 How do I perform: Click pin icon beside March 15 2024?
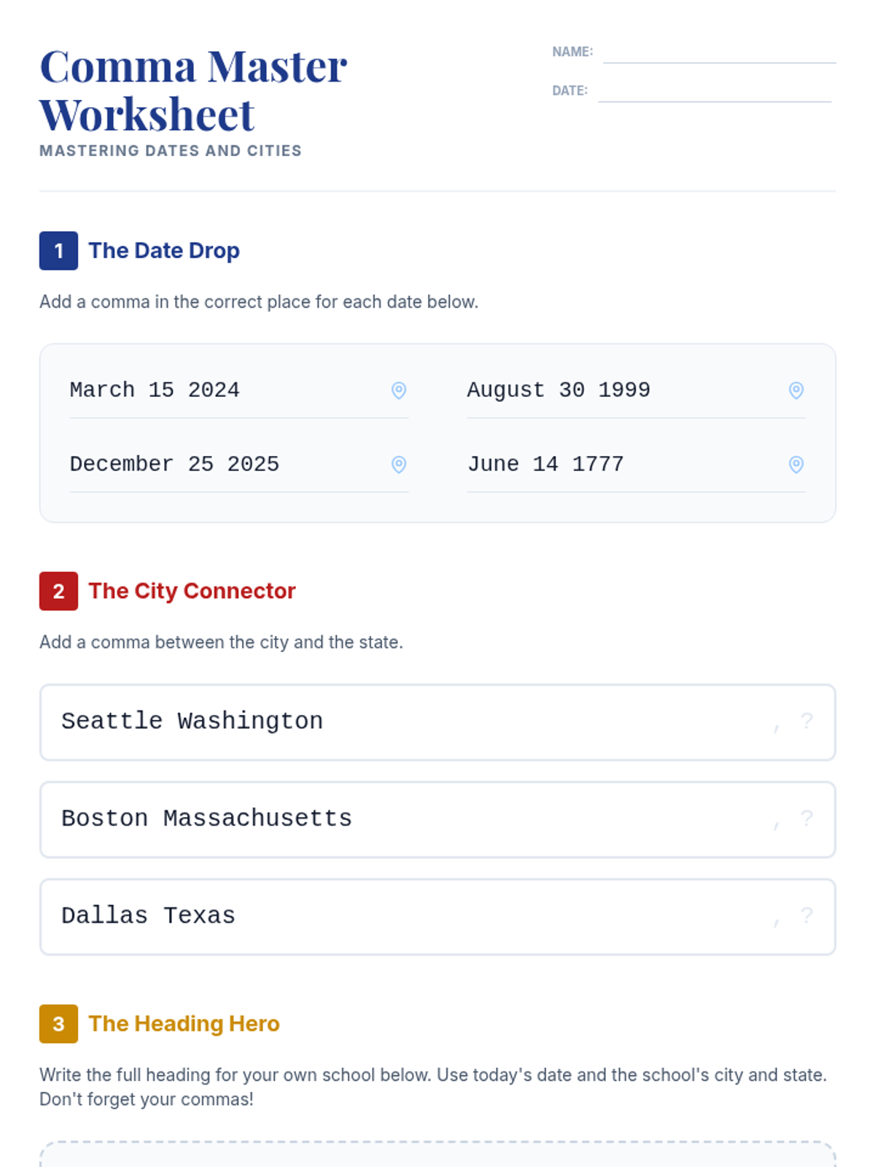(x=399, y=390)
